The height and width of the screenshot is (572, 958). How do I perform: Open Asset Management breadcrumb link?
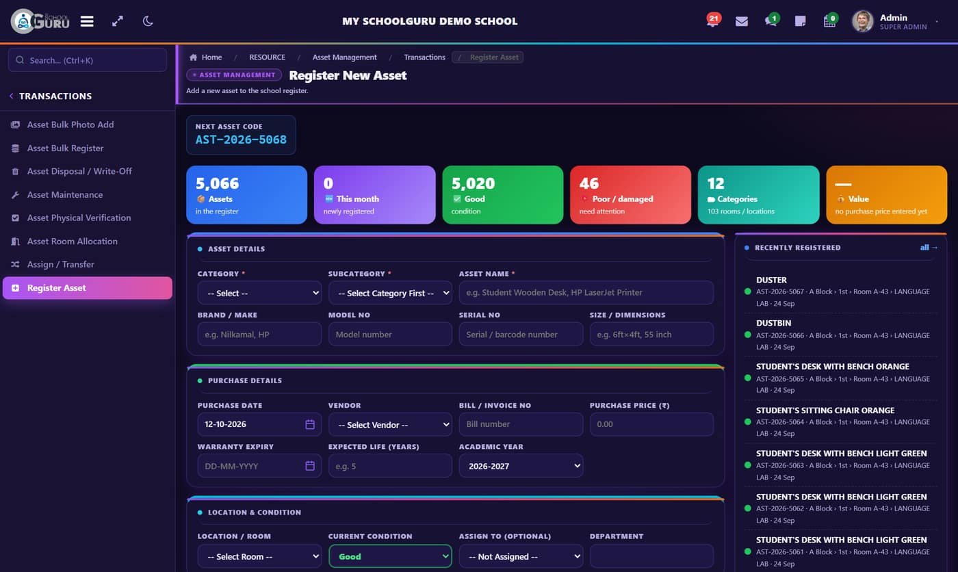point(344,57)
